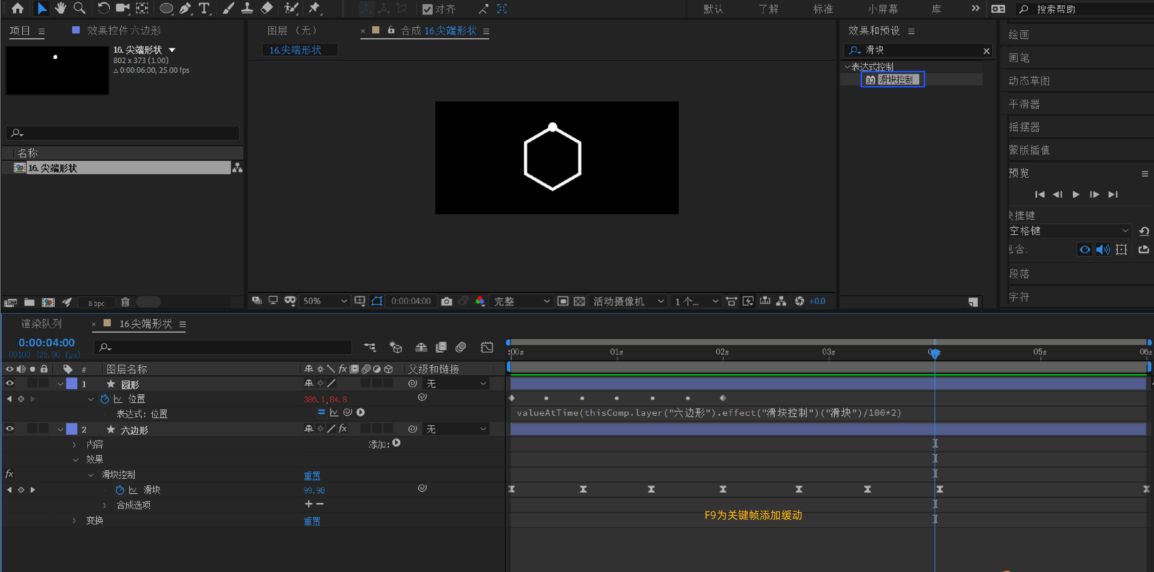Click the trash icon in Project panel
Viewport: 1154px width, 572px height.
click(125, 302)
